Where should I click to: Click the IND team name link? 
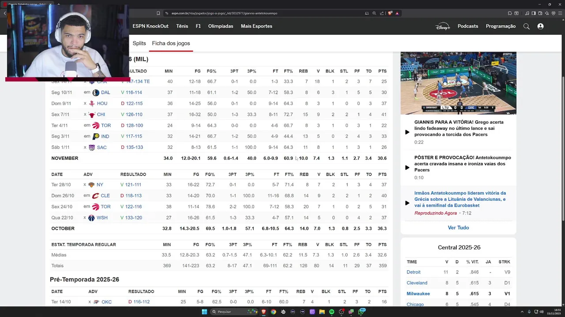coord(105,136)
